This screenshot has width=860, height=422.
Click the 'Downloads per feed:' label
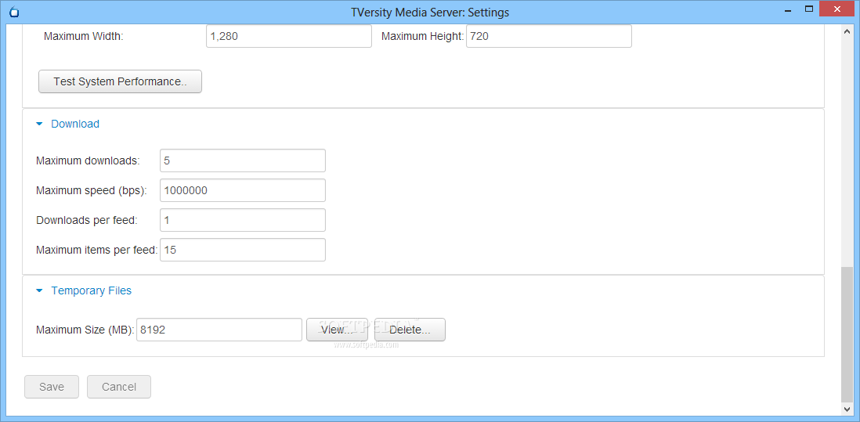[x=87, y=220]
